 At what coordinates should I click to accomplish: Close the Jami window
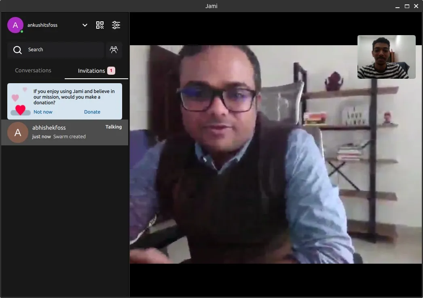point(417,6)
